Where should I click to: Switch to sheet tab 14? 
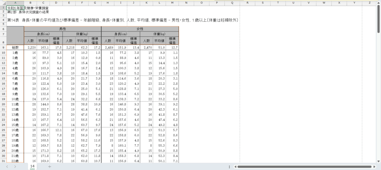point(32,167)
